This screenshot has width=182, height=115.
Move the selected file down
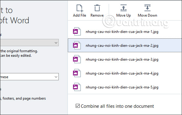147,8
